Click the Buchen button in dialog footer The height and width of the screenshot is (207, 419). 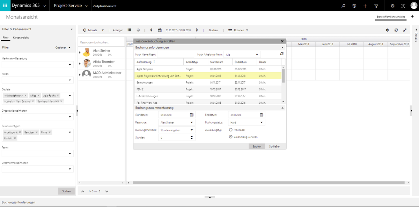tap(257, 146)
